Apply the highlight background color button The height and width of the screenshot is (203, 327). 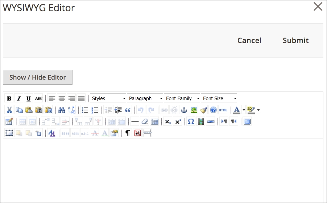click(251, 110)
